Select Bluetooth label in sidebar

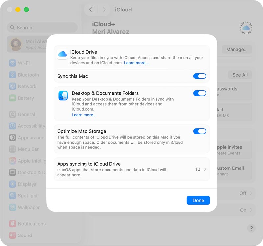[29, 75]
